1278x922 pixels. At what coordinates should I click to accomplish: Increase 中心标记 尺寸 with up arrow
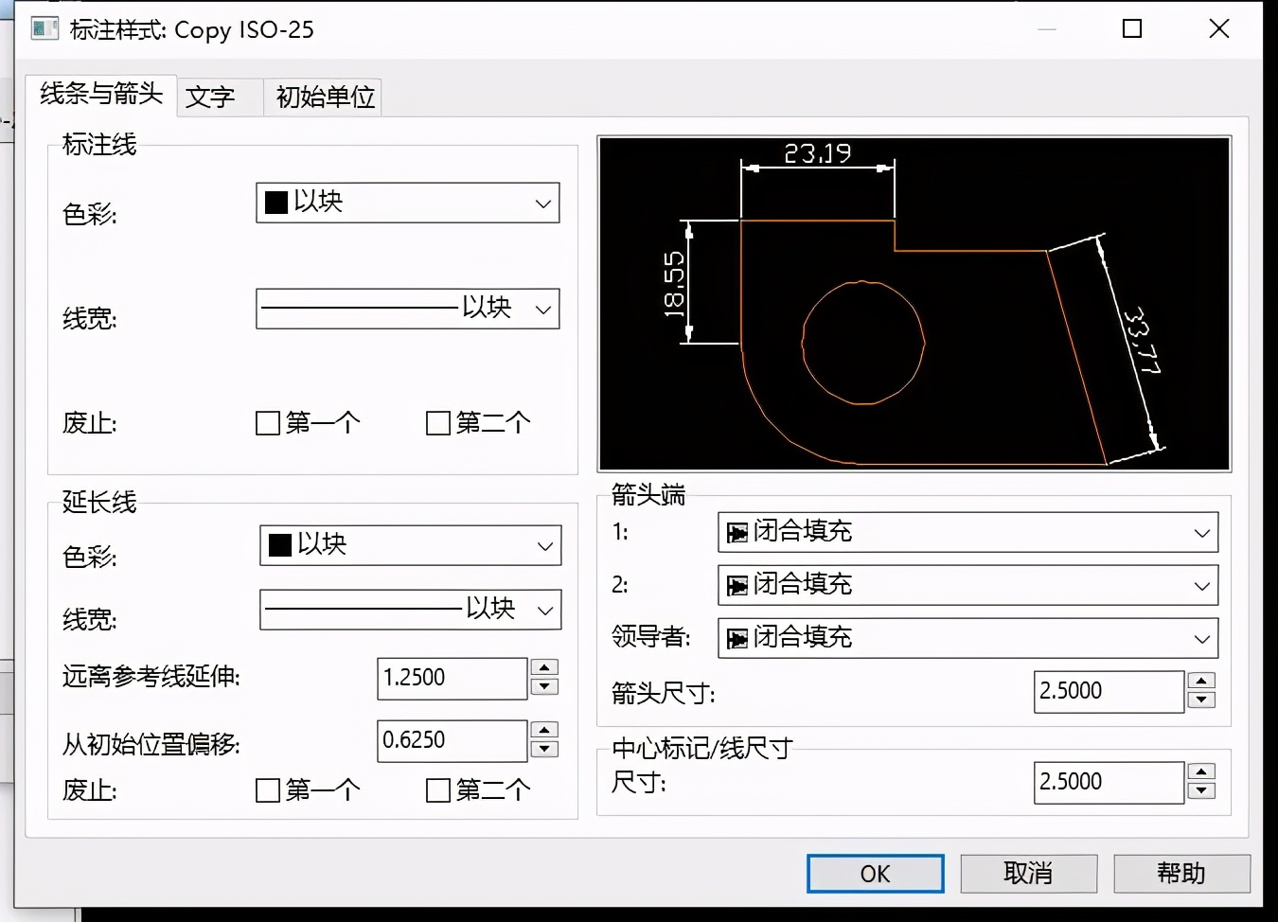coord(1201,771)
